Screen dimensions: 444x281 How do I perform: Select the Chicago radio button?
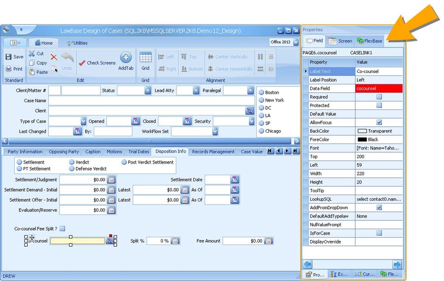point(261,131)
